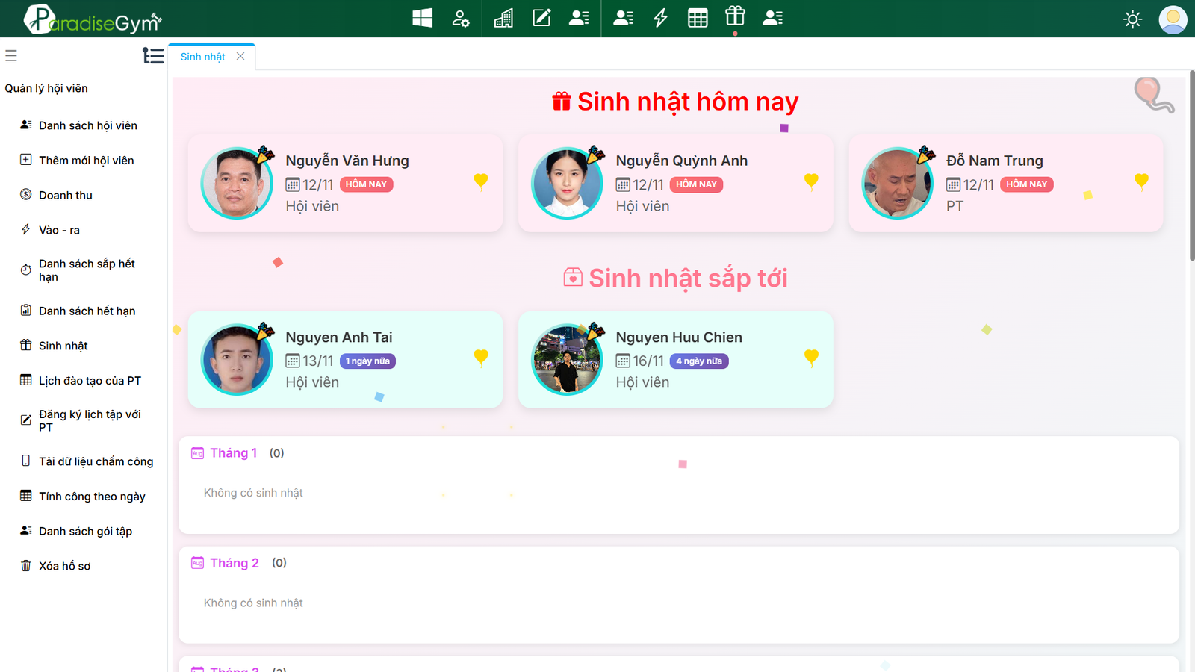This screenshot has height=672, width=1195.
Task: Click the page vertical scrollbar
Action: [1191, 166]
